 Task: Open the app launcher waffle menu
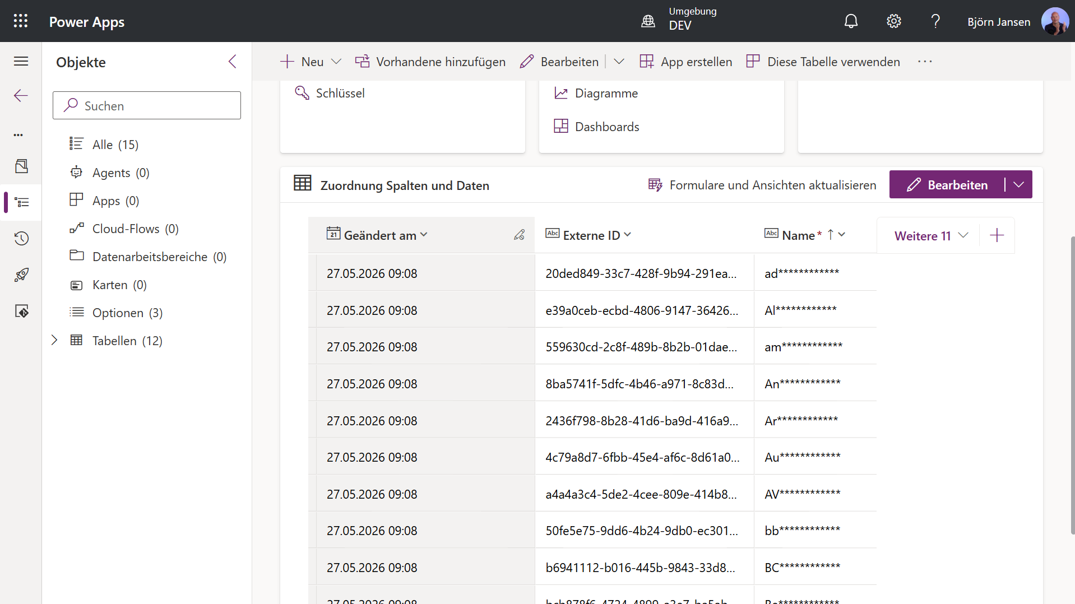coord(21,21)
